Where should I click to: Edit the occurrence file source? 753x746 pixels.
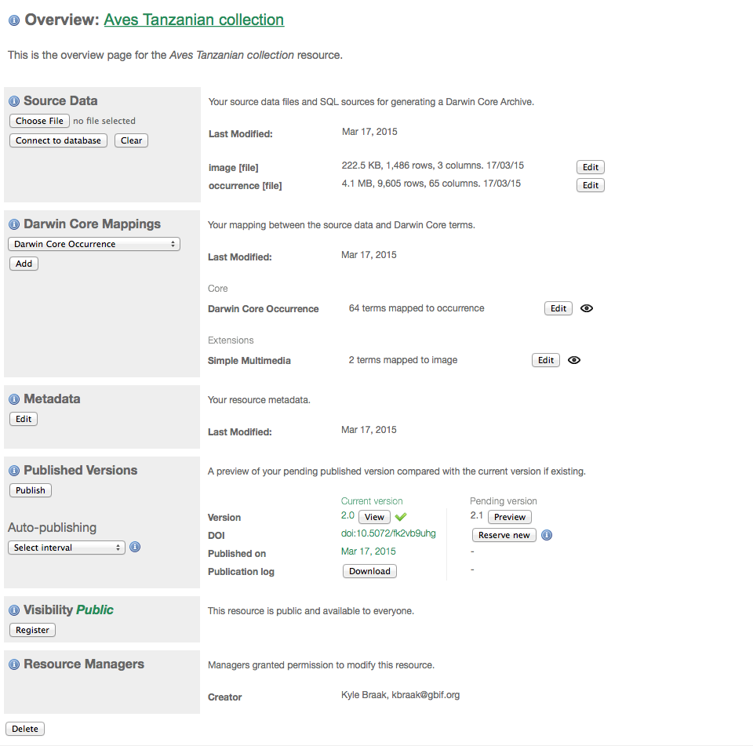pos(591,185)
